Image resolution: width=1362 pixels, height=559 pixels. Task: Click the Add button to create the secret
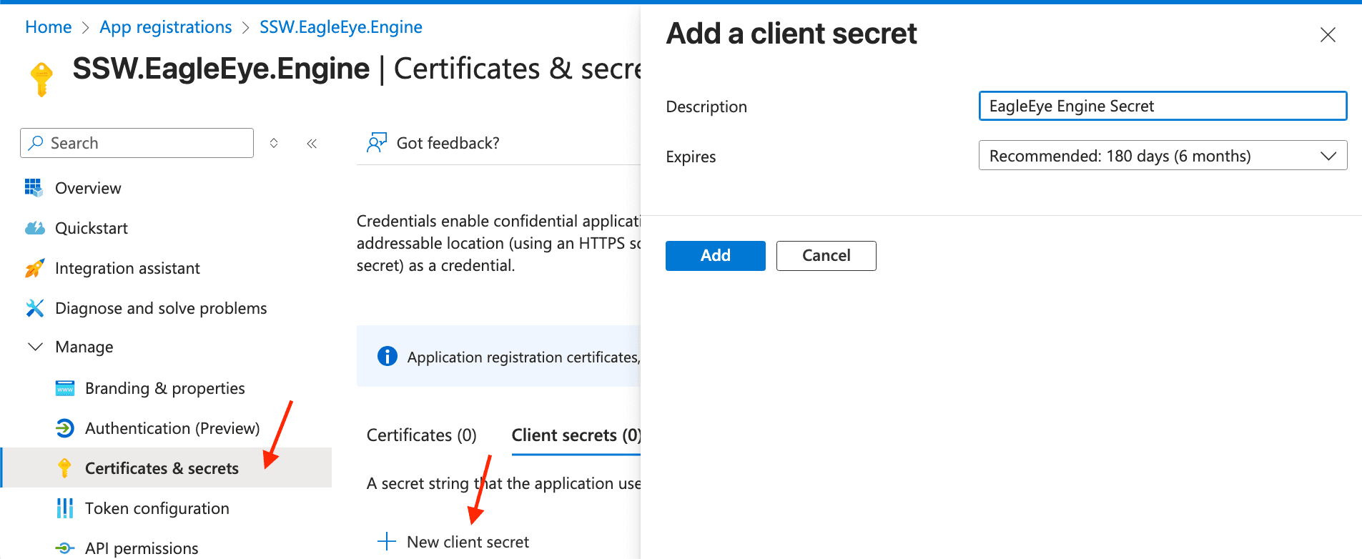click(715, 255)
